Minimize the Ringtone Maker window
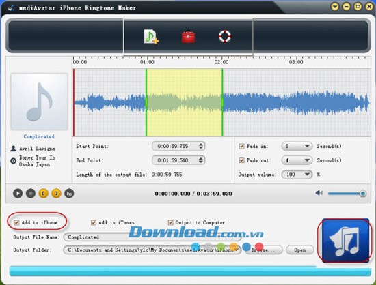 tap(347, 6)
